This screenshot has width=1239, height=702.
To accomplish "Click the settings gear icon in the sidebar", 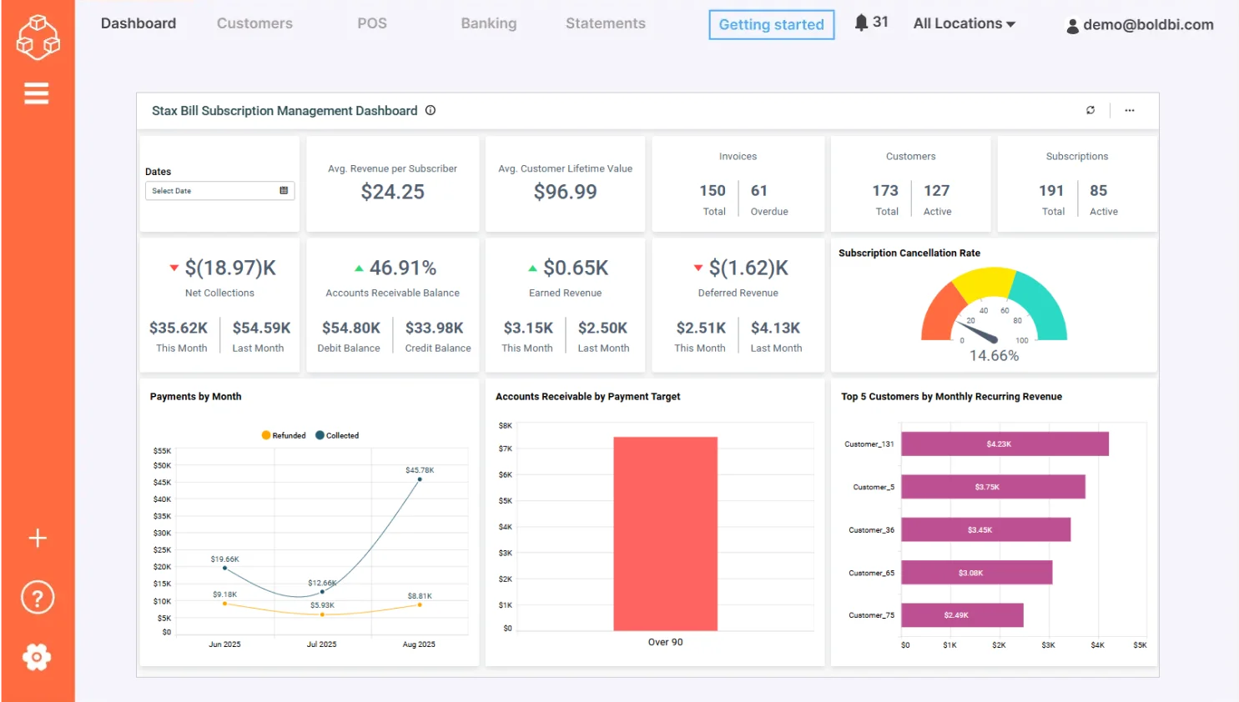I will (37, 657).
